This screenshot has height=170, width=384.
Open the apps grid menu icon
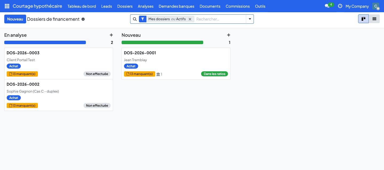coord(7,6)
